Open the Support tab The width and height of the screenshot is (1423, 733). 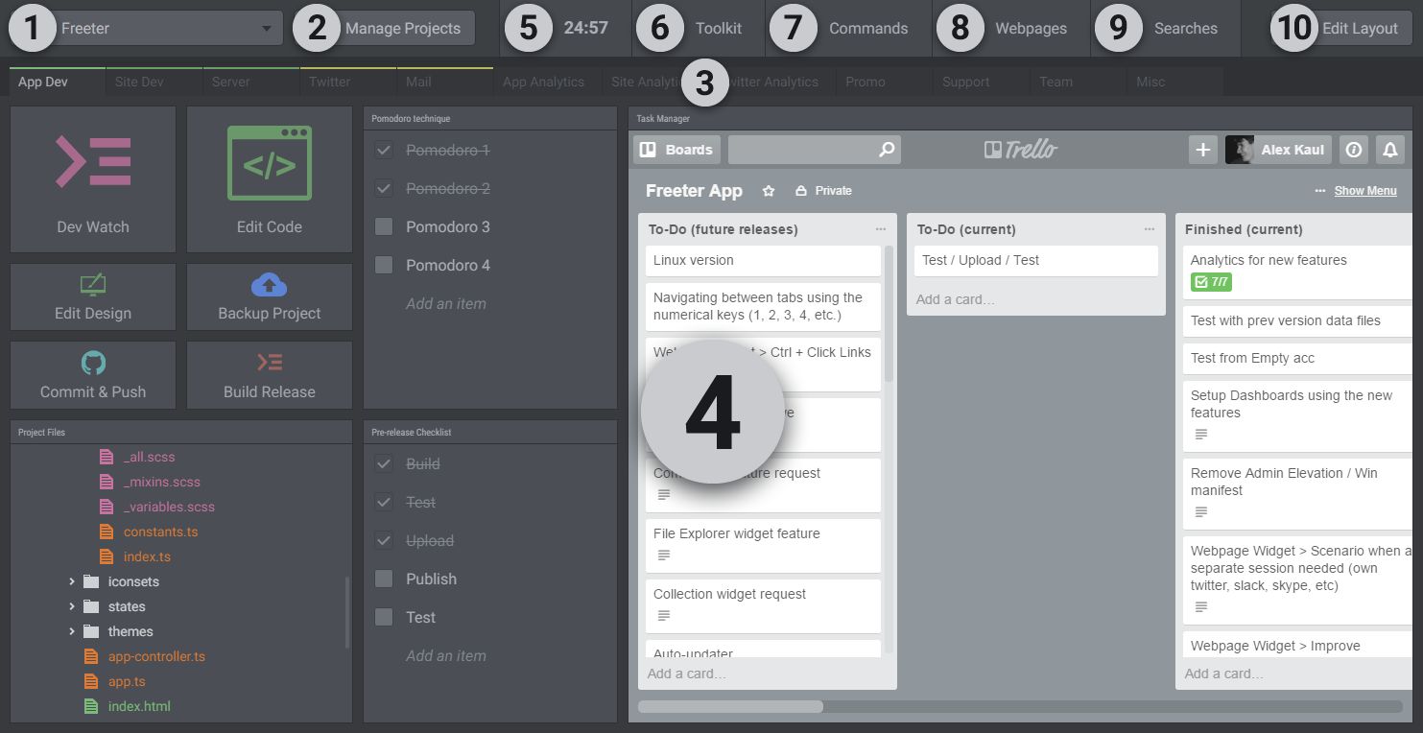[965, 82]
